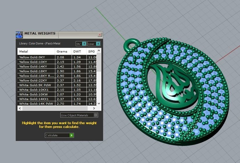Viewport: 240px width, 163px height.
Task: Click the horizontal scroll left arrow
Action: pyautogui.click(x=20, y=108)
